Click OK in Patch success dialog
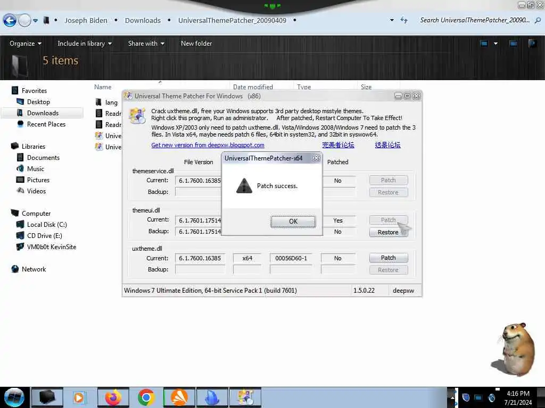The height and width of the screenshot is (408, 545). pyautogui.click(x=293, y=222)
